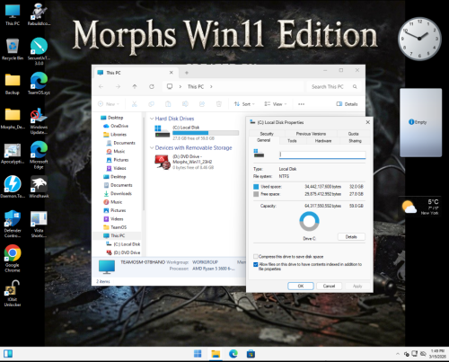
Task: Open the Security tab in Properties
Action: click(x=267, y=134)
